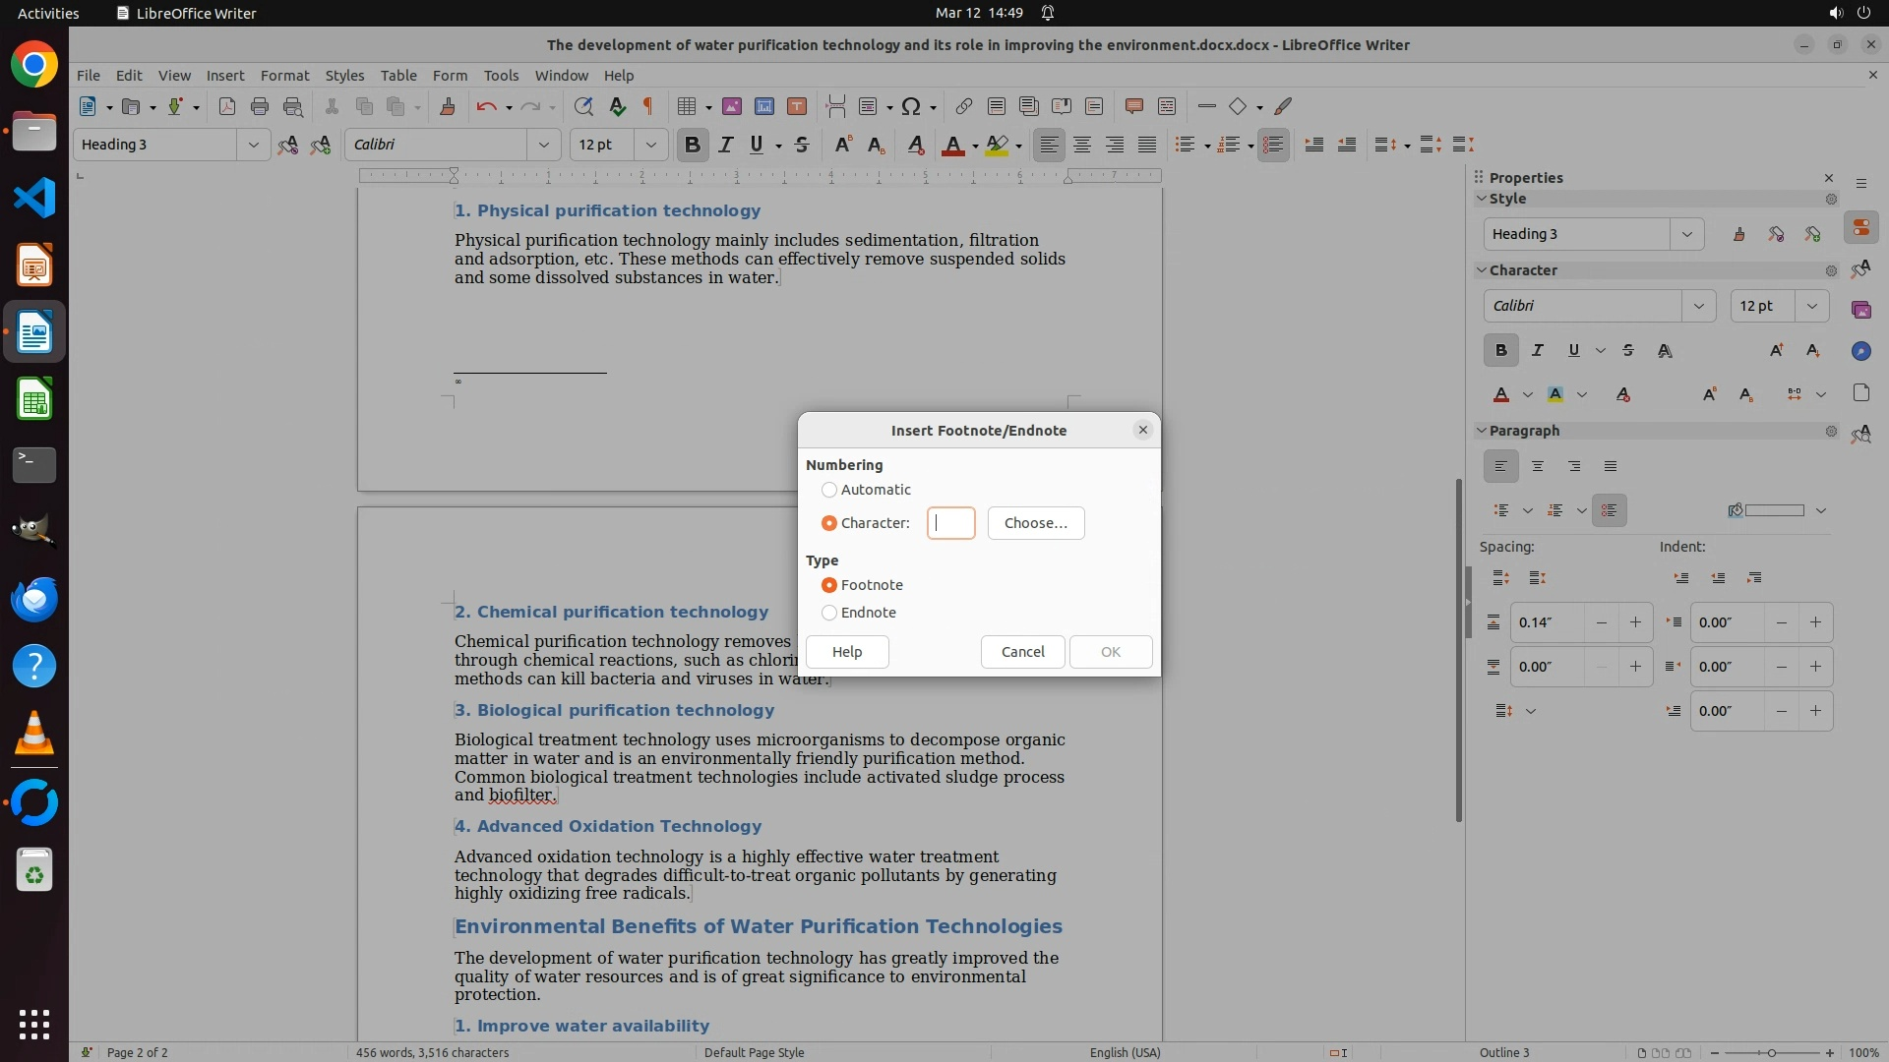Select the Footnote type radio button

point(829,585)
